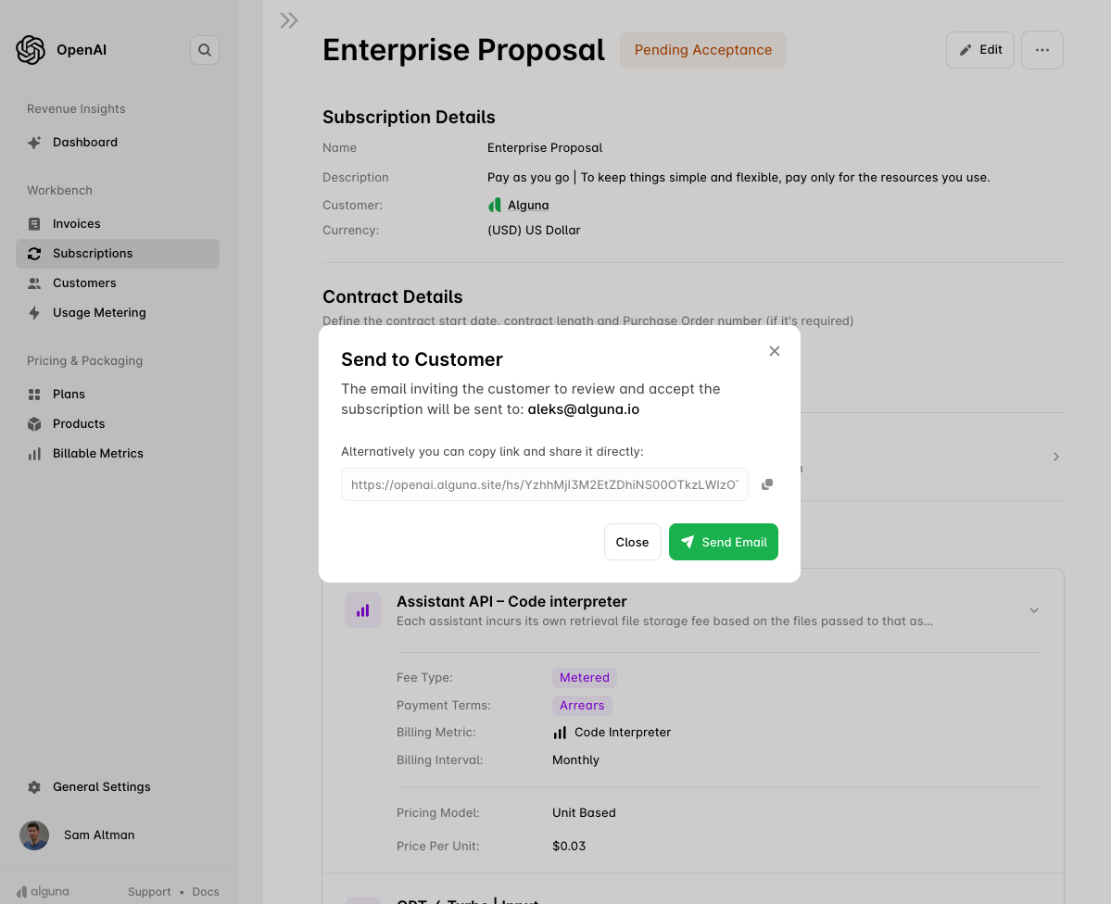Image resolution: width=1111 pixels, height=904 pixels.
Task: Click the OpenAI logo icon
Action: point(31,50)
